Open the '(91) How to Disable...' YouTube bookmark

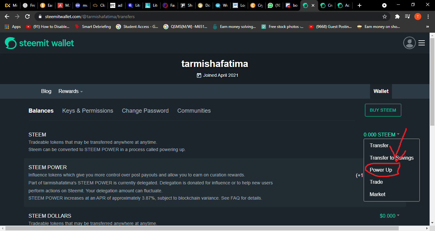48,27
